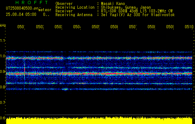Click the 0510 time axis label
Image resolution: width=195 pixels, height=124 pixels.
coord(189,27)
